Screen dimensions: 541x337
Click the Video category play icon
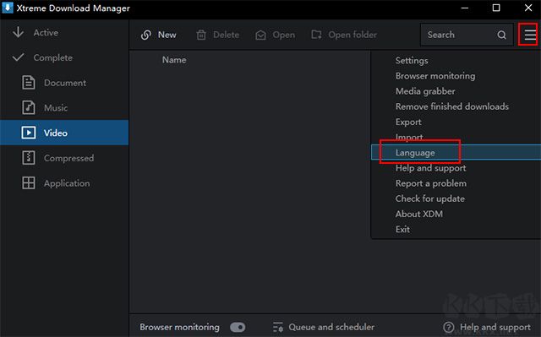[28, 133]
